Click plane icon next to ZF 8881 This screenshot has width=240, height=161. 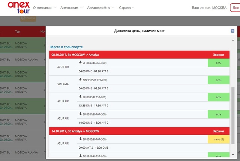point(80,114)
